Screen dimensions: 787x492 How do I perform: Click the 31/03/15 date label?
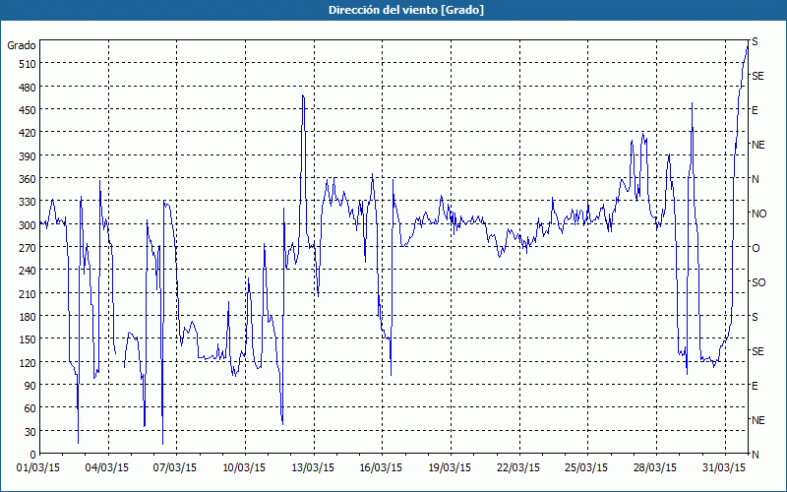(x=724, y=468)
